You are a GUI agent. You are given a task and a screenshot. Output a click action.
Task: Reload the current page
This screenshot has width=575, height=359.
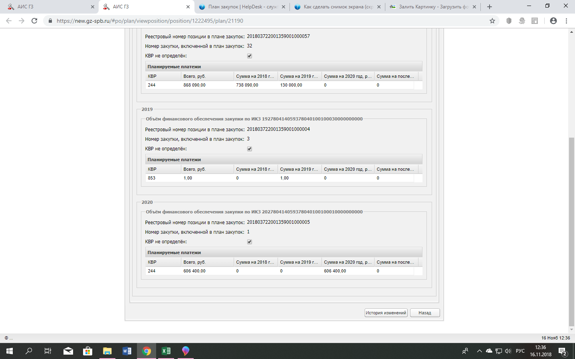click(34, 21)
